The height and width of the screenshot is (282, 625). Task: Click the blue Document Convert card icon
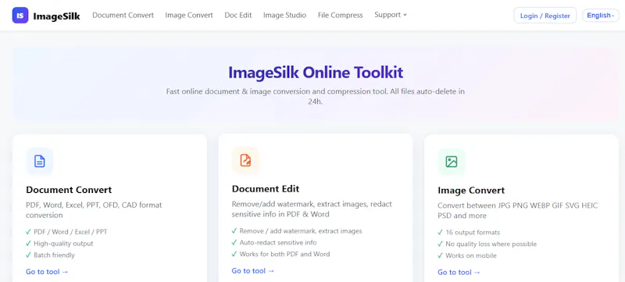pyautogui.click(x=40, y=162)
